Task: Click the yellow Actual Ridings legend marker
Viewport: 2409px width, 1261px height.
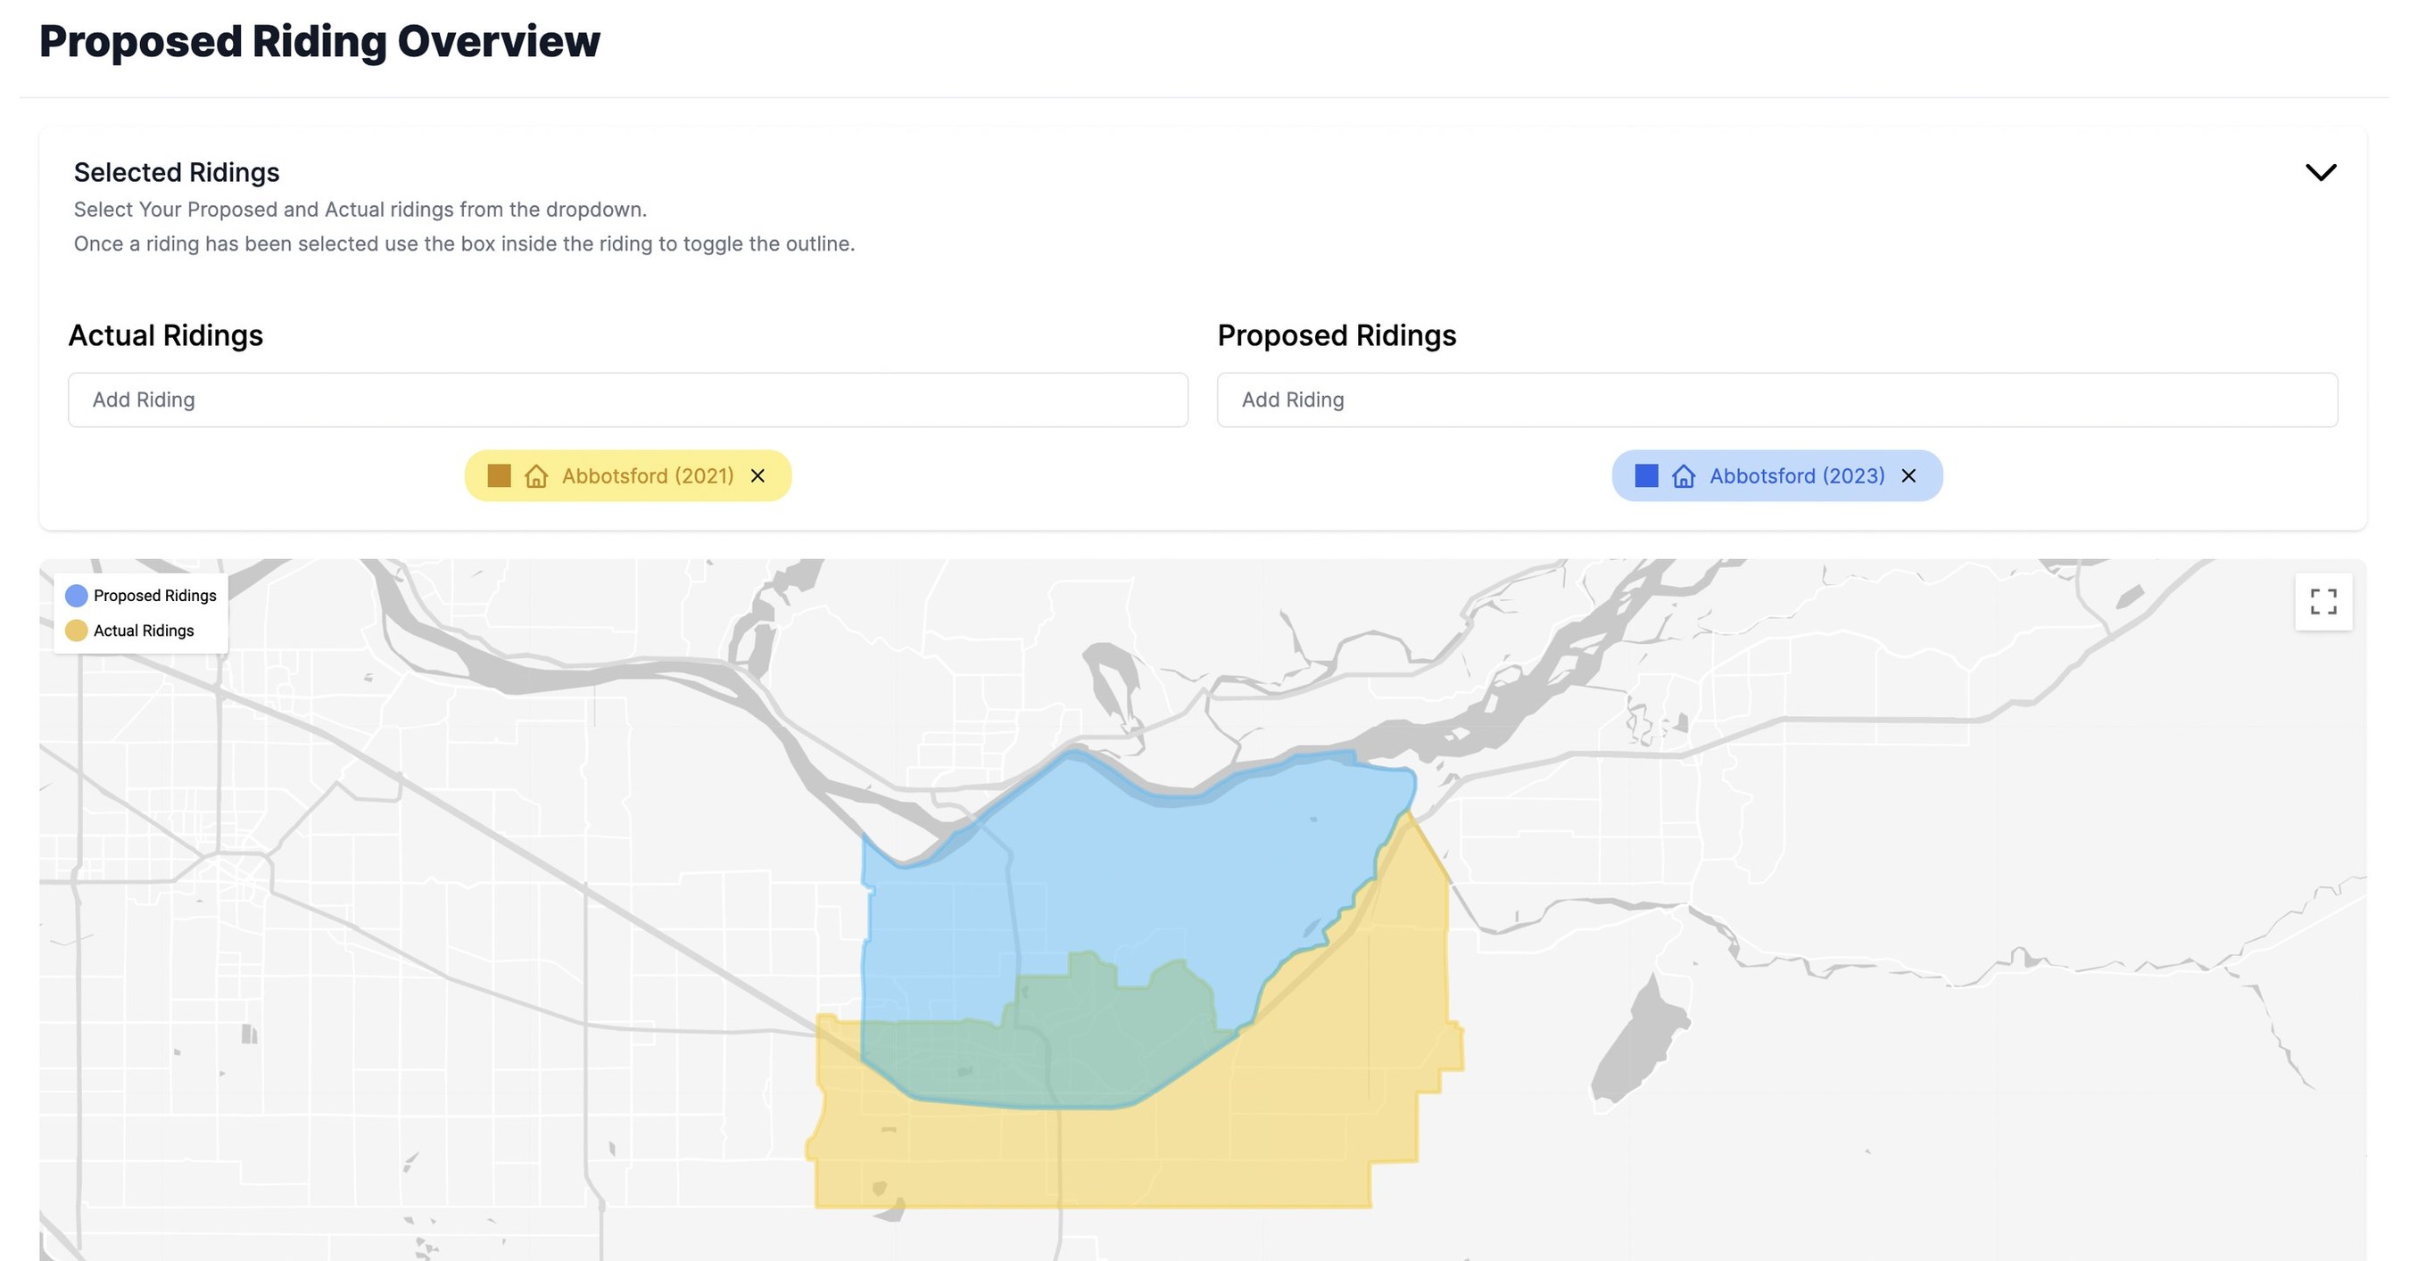Action: click(x=76, y=631)
